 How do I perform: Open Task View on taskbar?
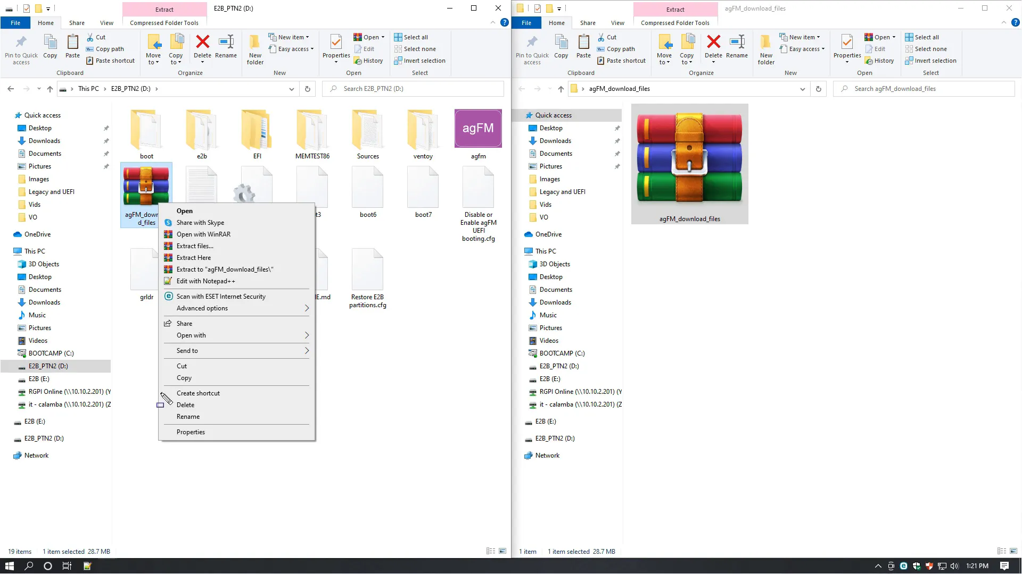[67, 566]
